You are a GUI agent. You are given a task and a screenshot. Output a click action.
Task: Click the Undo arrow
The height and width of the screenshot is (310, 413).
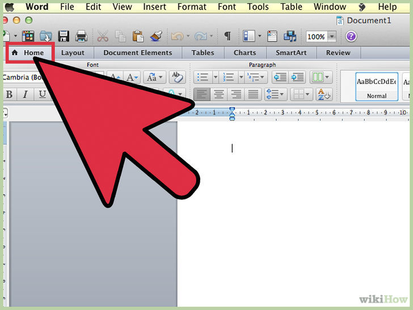(x=177, y=36)
